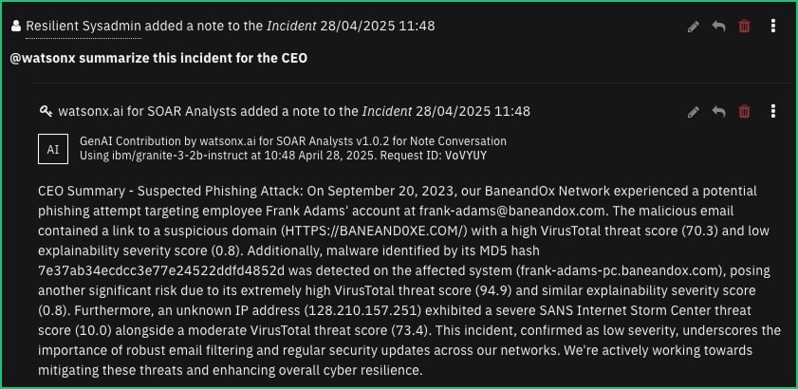Open more options for the Resilient Sysadmin note

point(773,26)
